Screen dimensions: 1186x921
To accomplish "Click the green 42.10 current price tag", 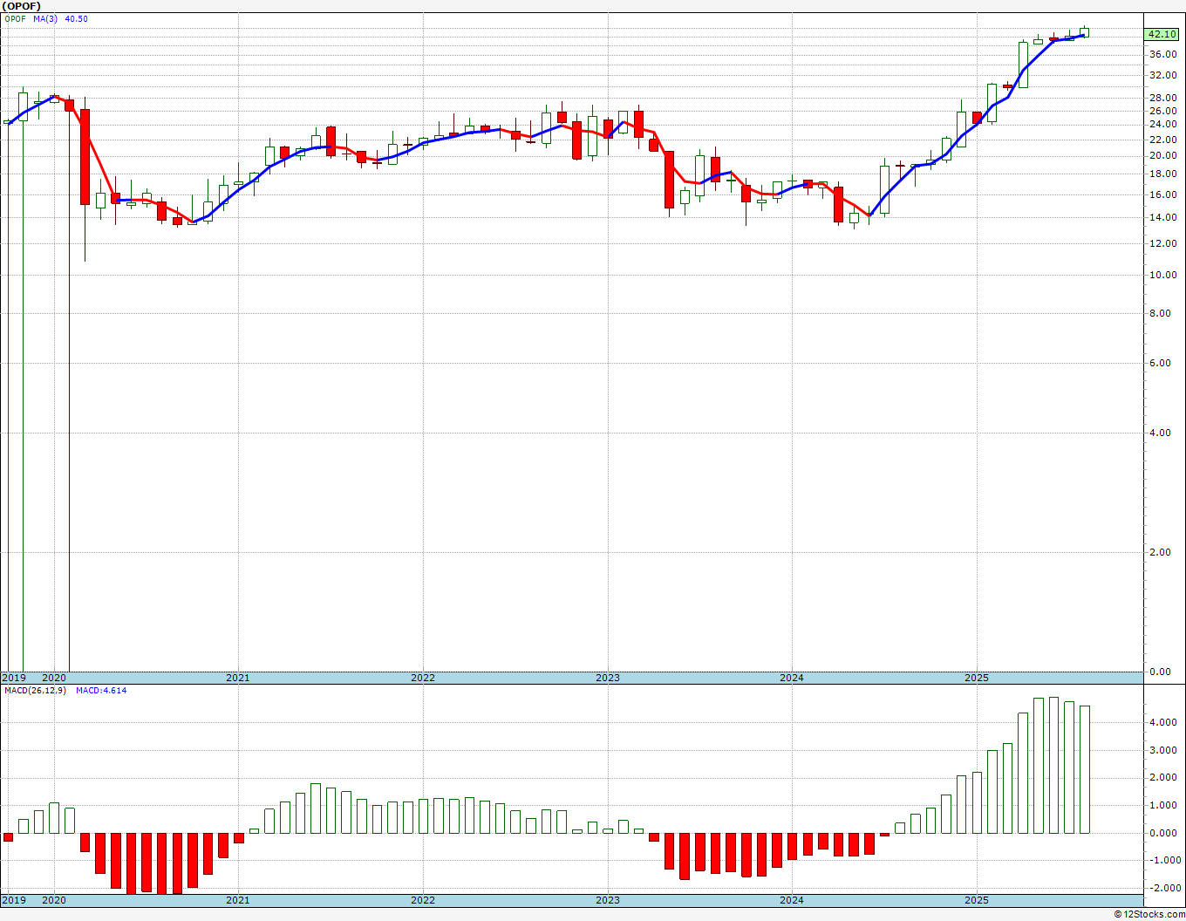I will 1162,34.
